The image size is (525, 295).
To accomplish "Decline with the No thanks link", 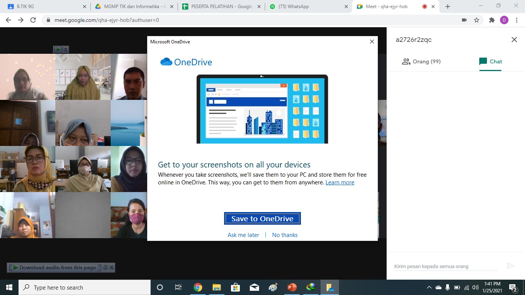I will pyautogui.click(x=285, y=235).
